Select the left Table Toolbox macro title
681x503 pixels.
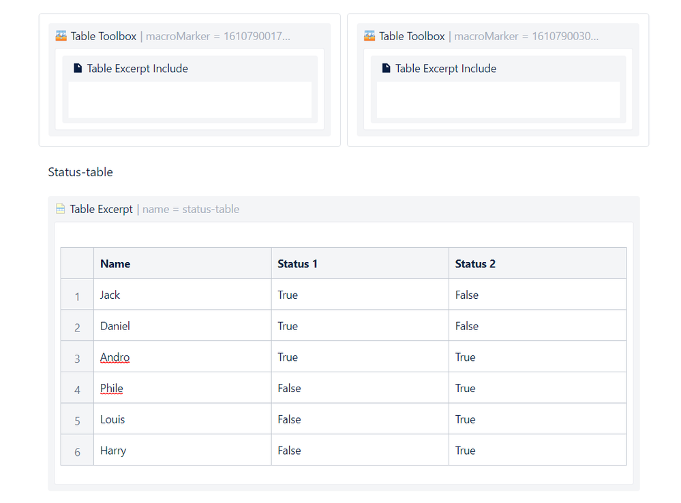[x=104, y=36]
